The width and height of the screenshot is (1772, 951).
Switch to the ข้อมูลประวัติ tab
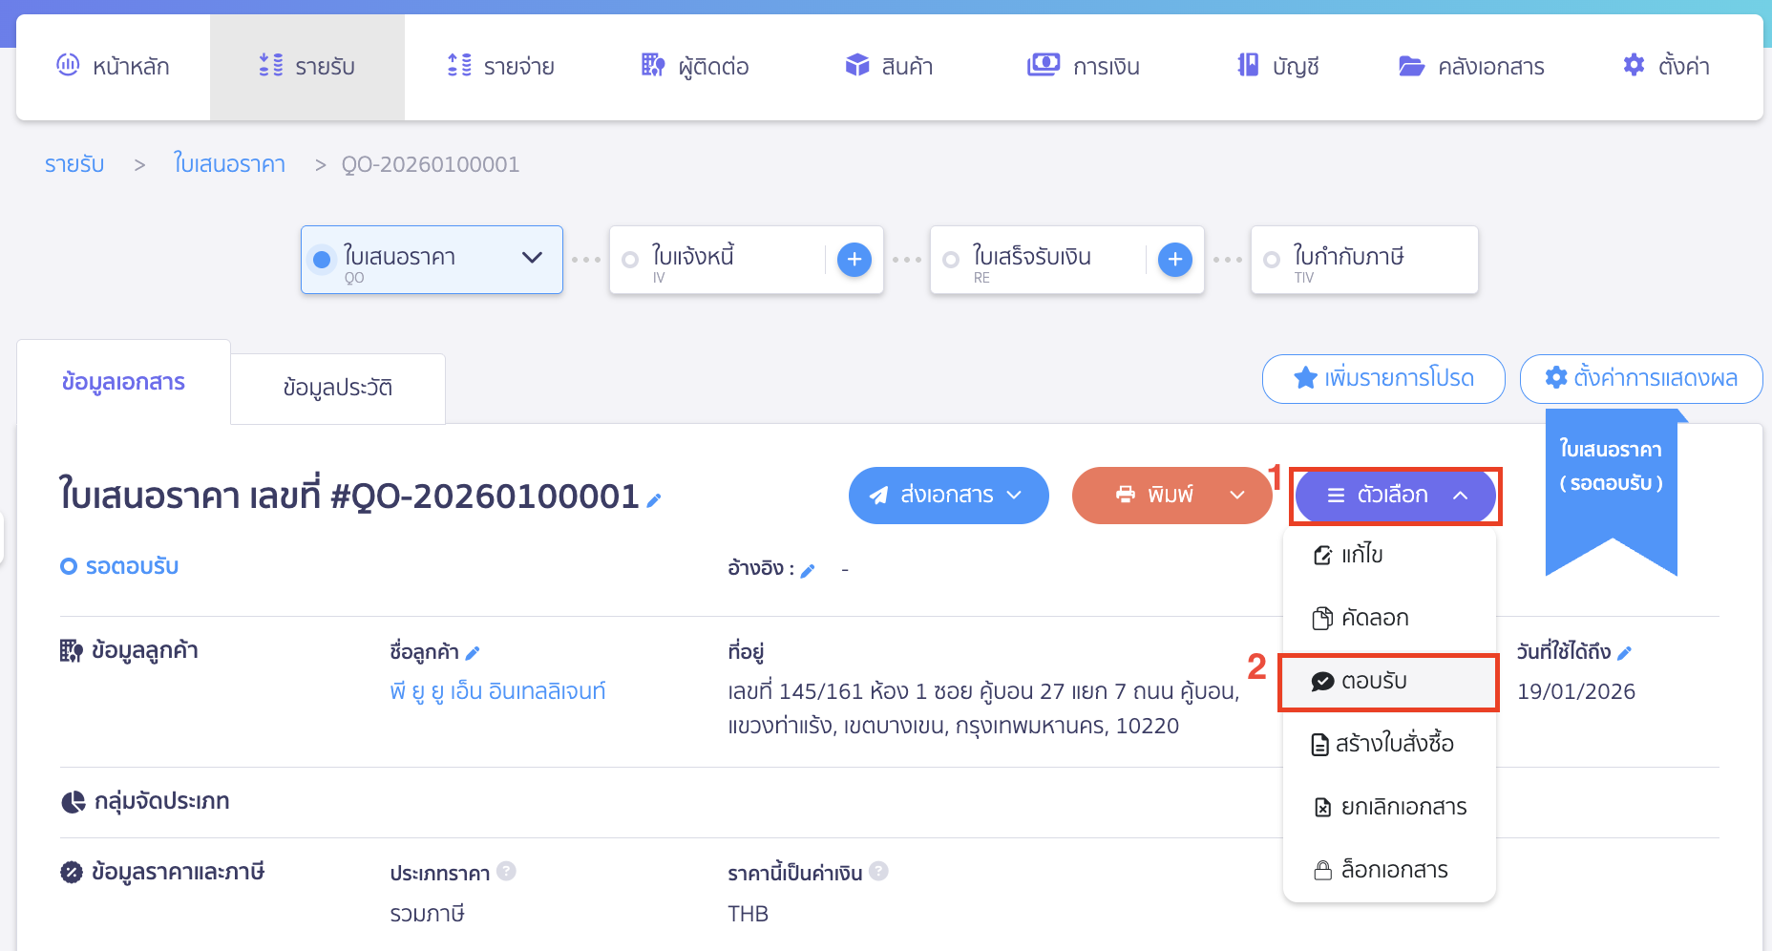tap(337, 388)
